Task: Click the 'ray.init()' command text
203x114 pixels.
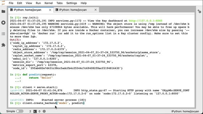Action: pyautogui.click(x=30, y=18)
